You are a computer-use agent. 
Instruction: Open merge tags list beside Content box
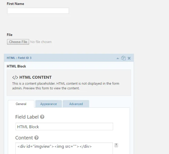click(116, 145)
